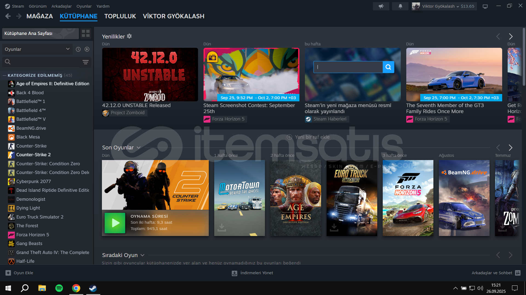Open the Görünüm menu
Screen dimensions: 526x295
click(x=38, y=6)
